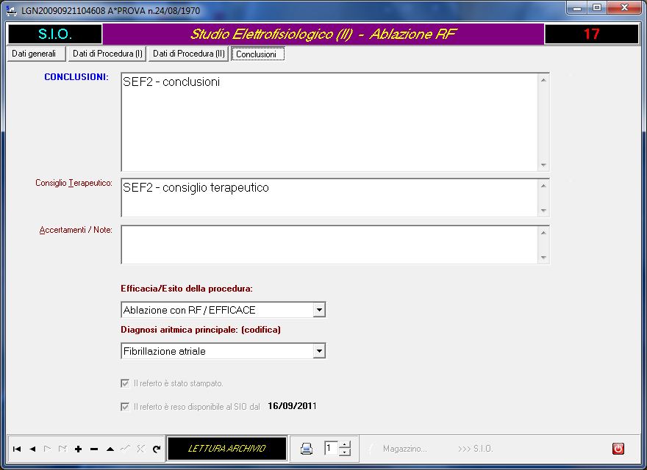Viewport: 647px width, 470px height.
Task: Click application icon in title bar
Action: pyautogui.click(x=11, y=10)
